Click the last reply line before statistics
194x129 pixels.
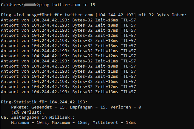pos(68,92)
